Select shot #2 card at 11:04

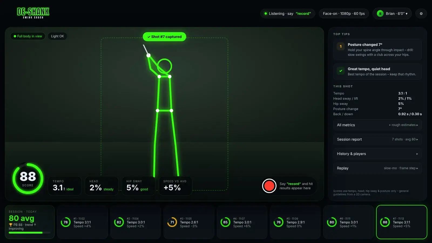click(x=136, y=222)
